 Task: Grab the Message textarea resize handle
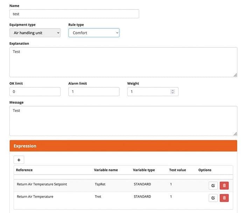[235, 134]
